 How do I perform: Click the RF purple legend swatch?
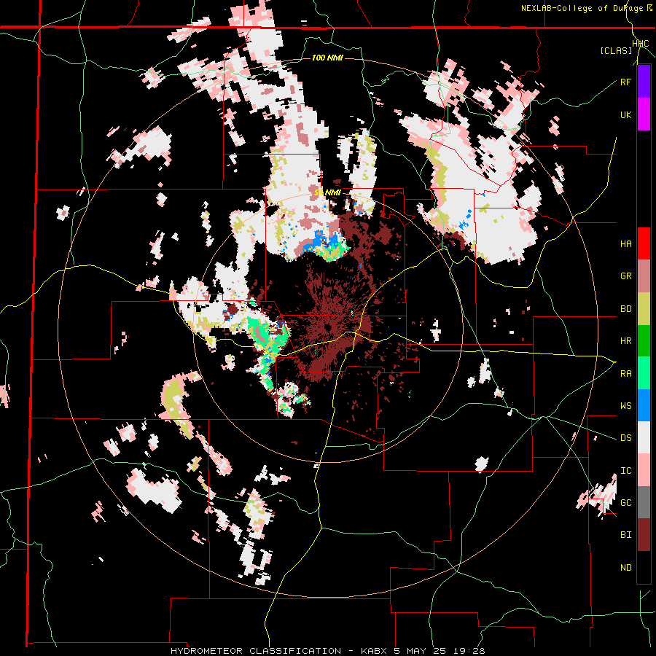point(644,82)
